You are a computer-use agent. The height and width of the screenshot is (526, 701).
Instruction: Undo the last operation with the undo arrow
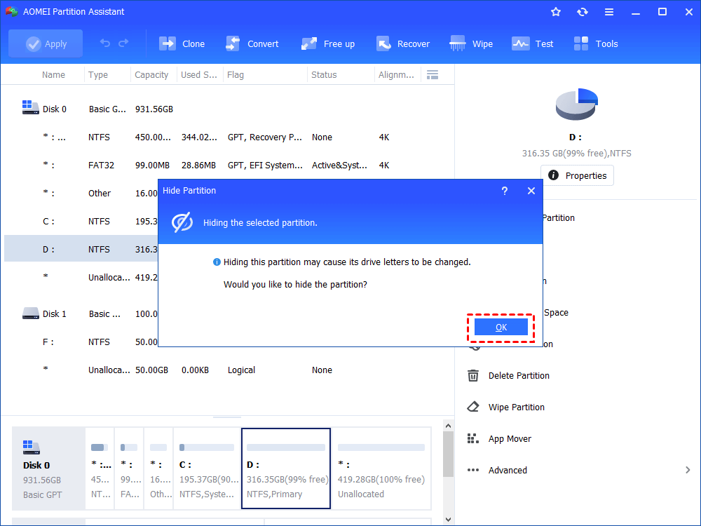click(x=105, y=43)
